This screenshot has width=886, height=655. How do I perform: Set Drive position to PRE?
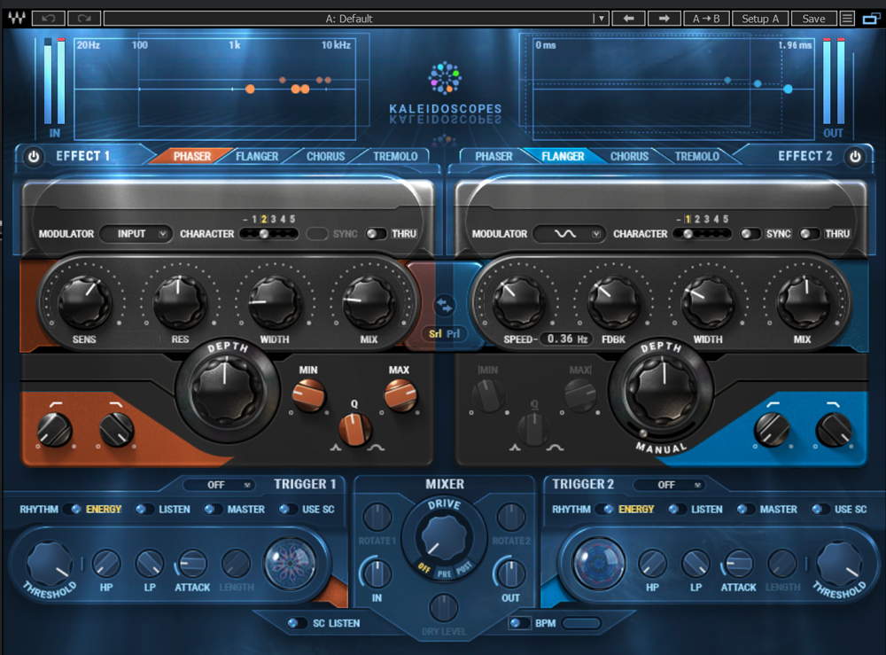pos(444,573)
